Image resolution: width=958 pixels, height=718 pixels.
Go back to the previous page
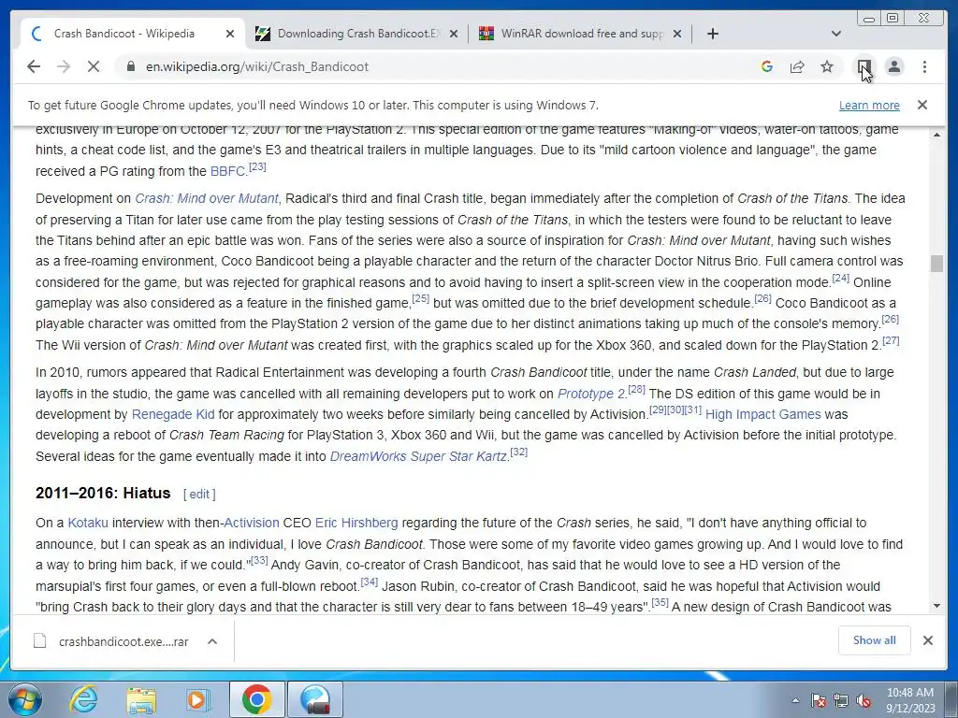click(34, 66)
